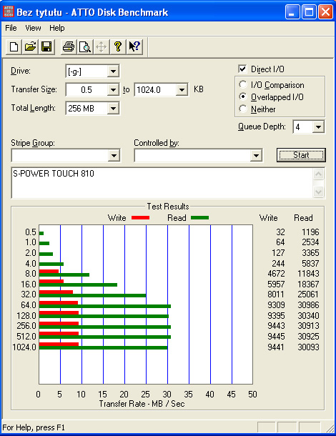Viewport: 336px width, 436px height.
Task: Expand the Drive dropdown list
Action: (113, 71)
